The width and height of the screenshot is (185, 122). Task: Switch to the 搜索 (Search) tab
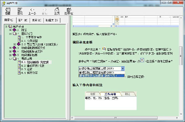(37, 20)
